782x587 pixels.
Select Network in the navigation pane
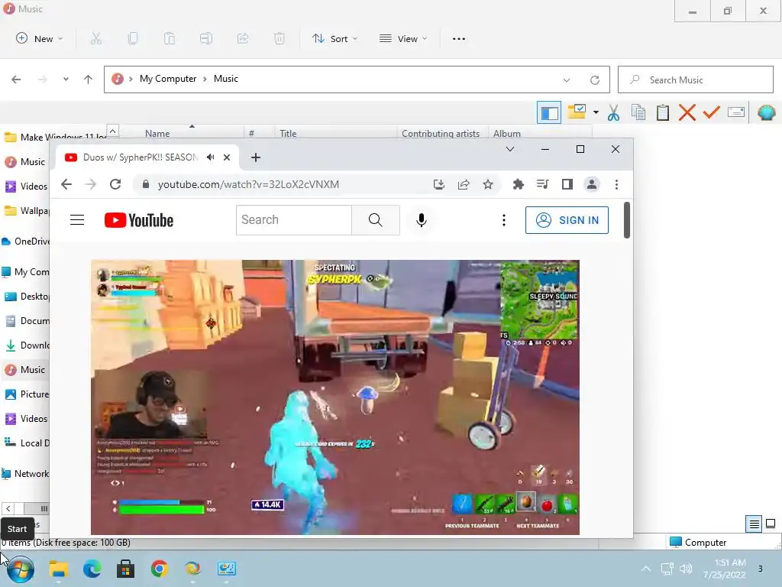26,474
